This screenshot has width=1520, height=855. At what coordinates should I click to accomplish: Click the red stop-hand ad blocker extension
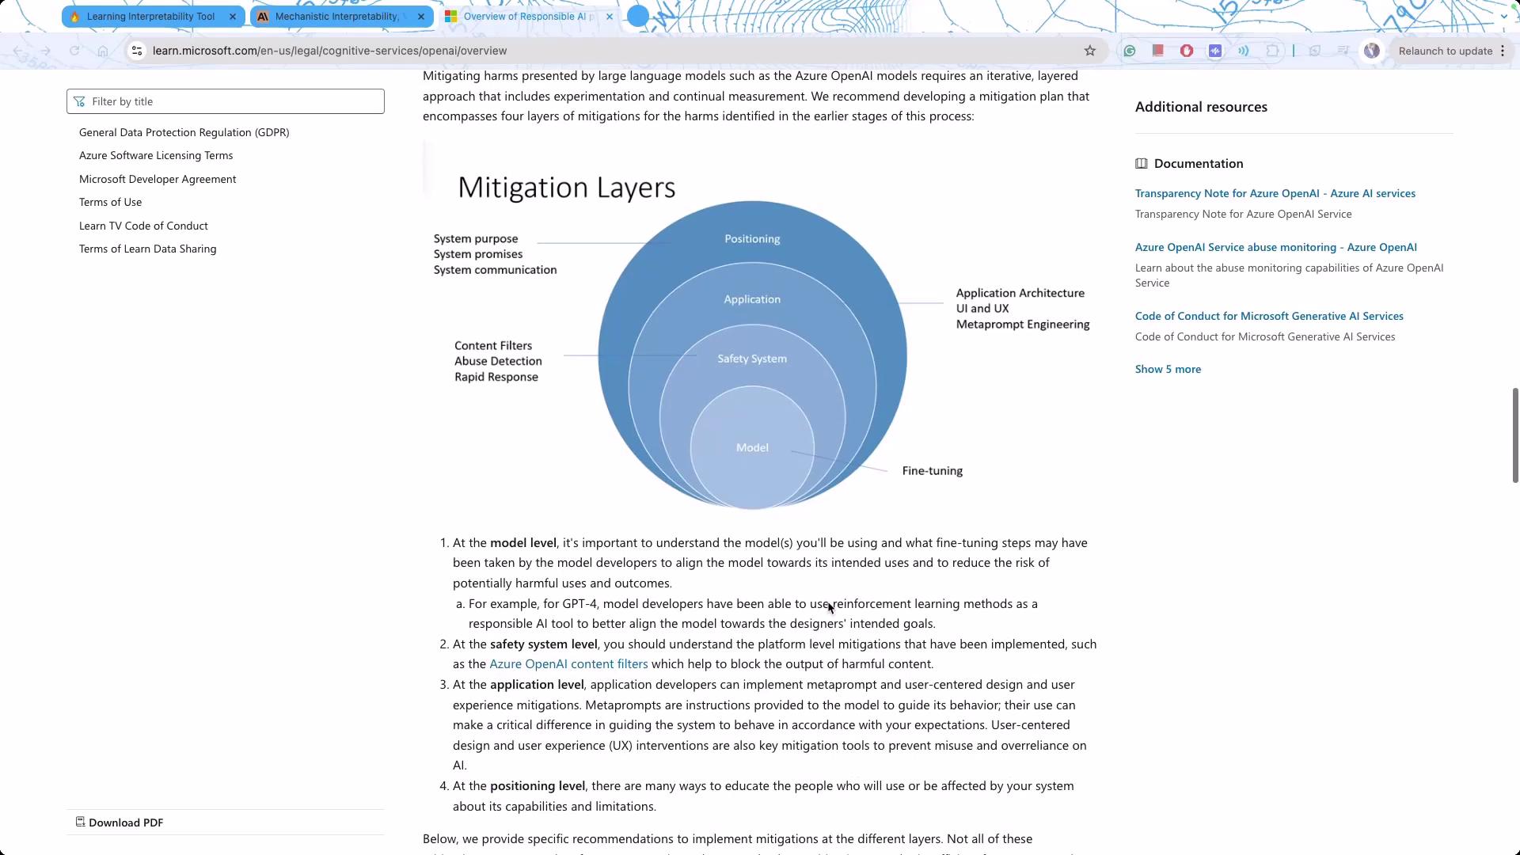1186,51
